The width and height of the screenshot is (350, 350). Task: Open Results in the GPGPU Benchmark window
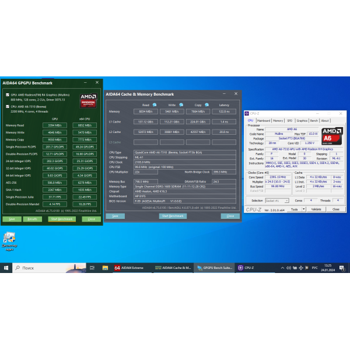pyautogui.click(x=32, y=219)
